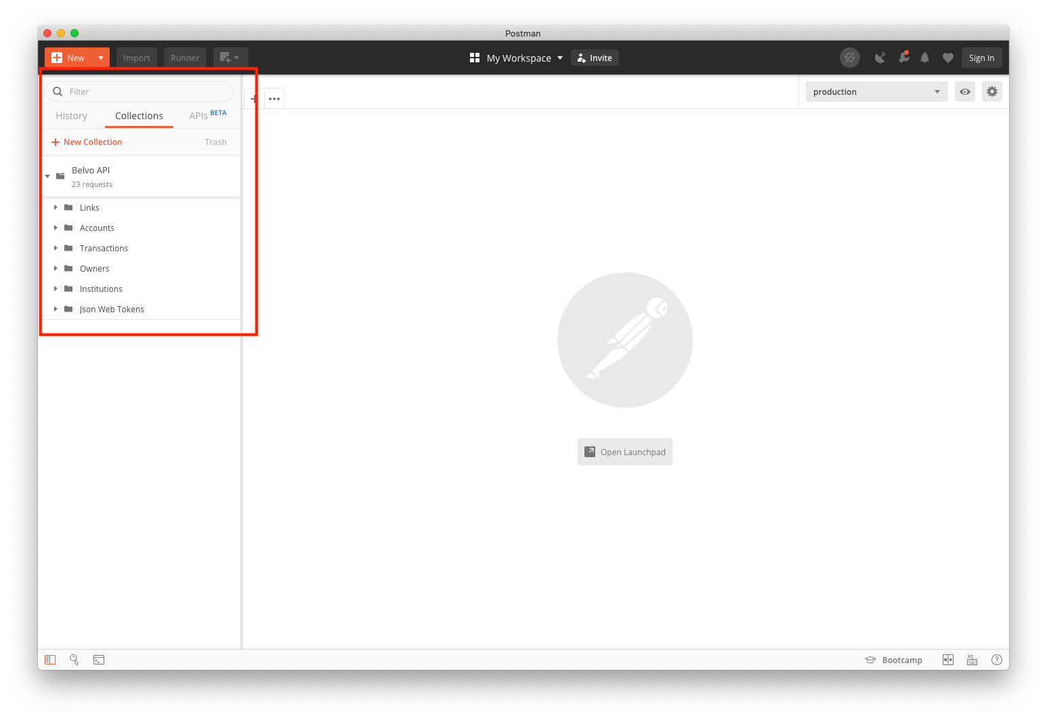The width and height of the screenshot is (1047, 720).
Task: Click the Invite button
Action: pyautogui.click(x=595, y=58)
